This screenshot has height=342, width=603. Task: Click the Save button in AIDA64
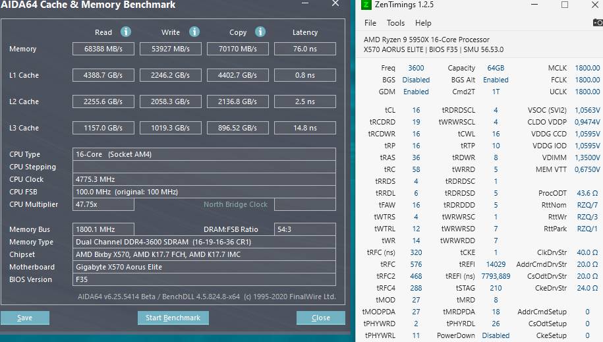point(24,318)
